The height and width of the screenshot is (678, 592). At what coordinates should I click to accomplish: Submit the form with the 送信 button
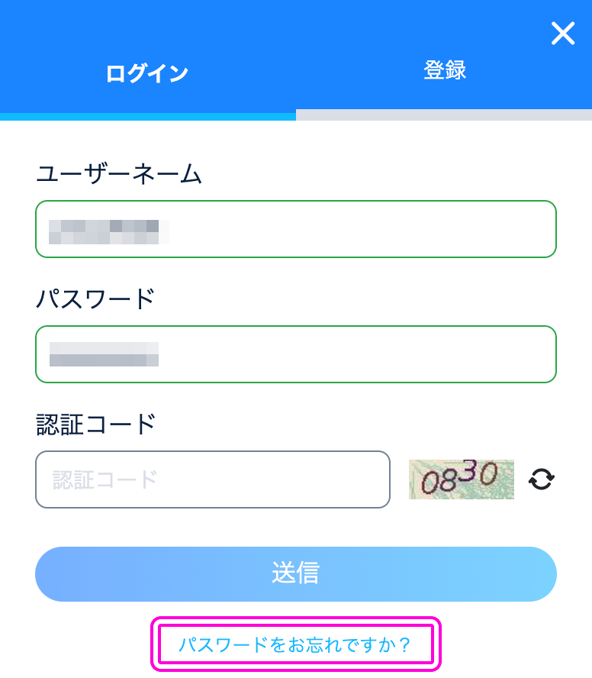(296, 574)
